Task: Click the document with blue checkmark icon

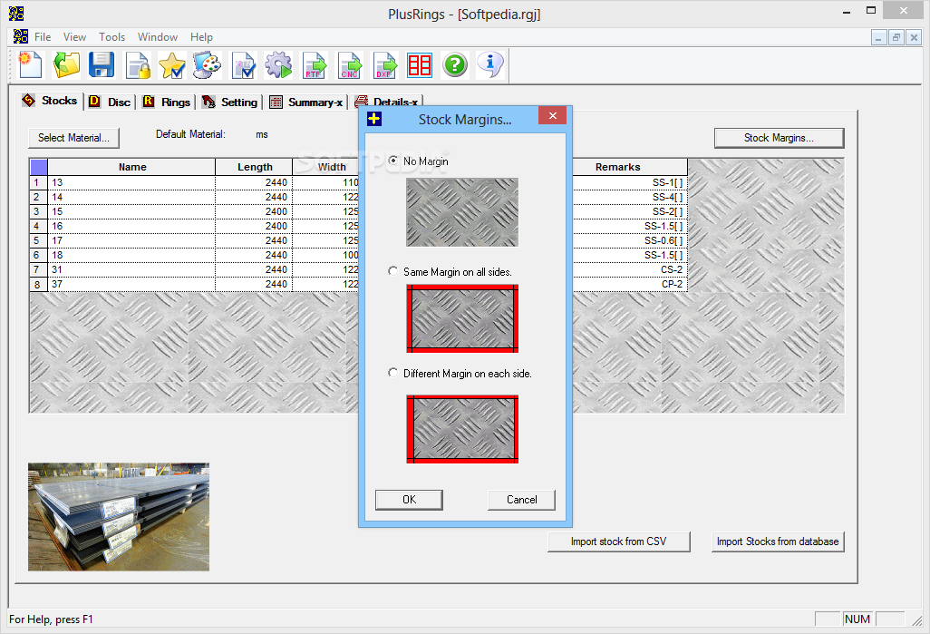Action: [243, 64]
